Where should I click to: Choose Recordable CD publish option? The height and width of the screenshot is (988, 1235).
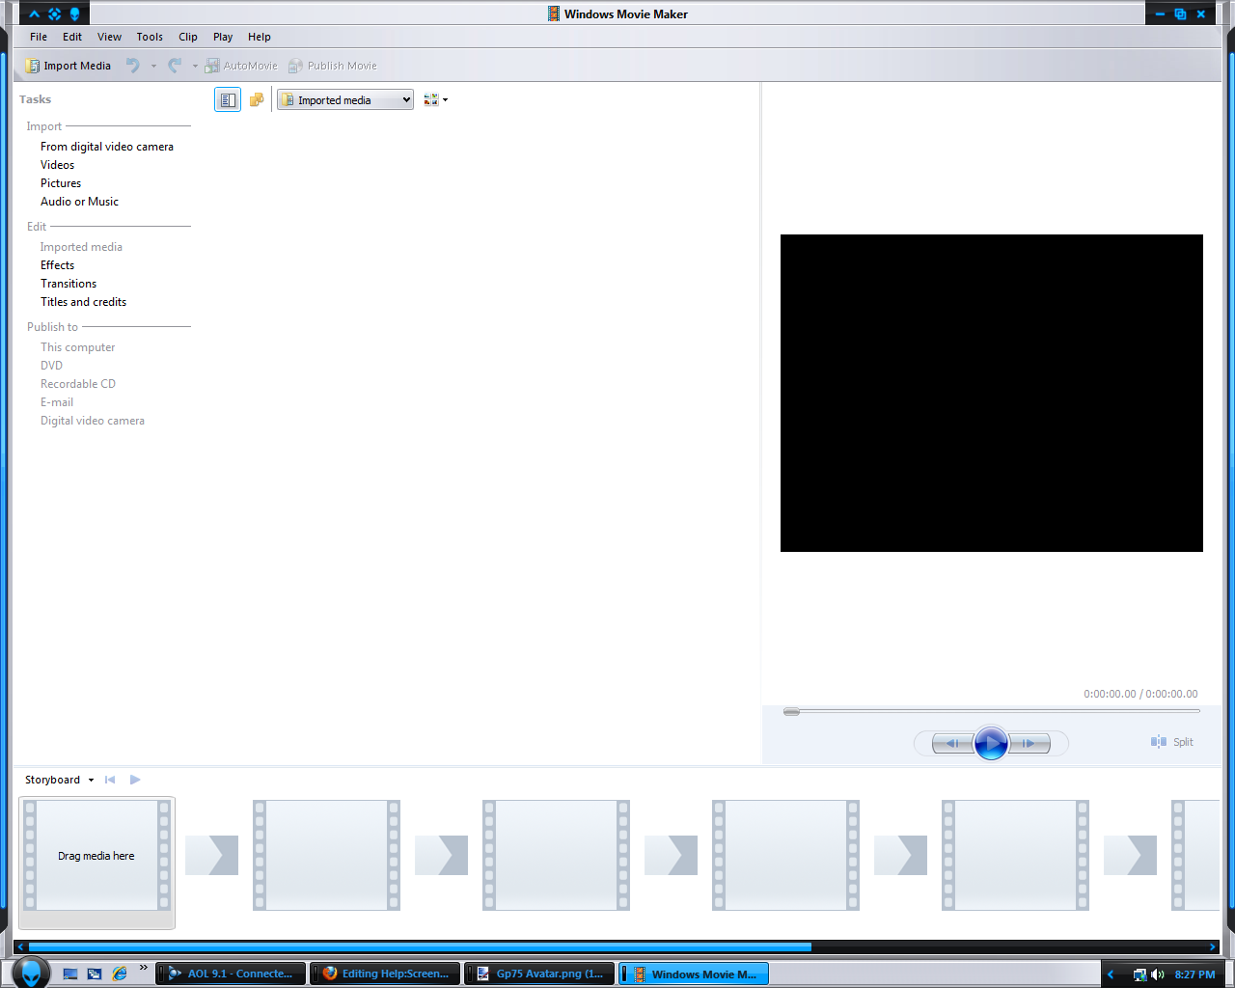click(78, 384)
